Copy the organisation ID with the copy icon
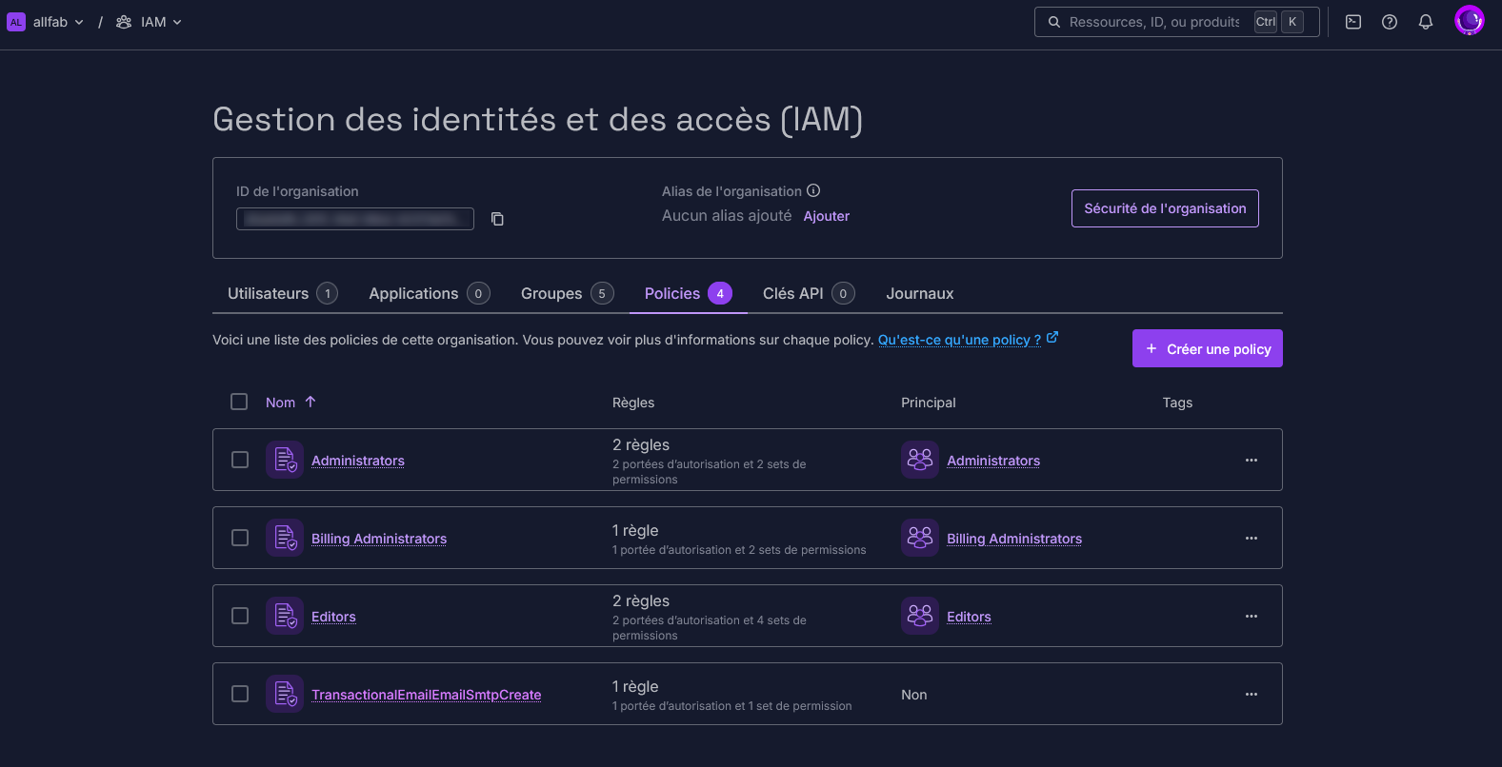The height and width of the screenshot is (767, 1502). click(497, 219)
